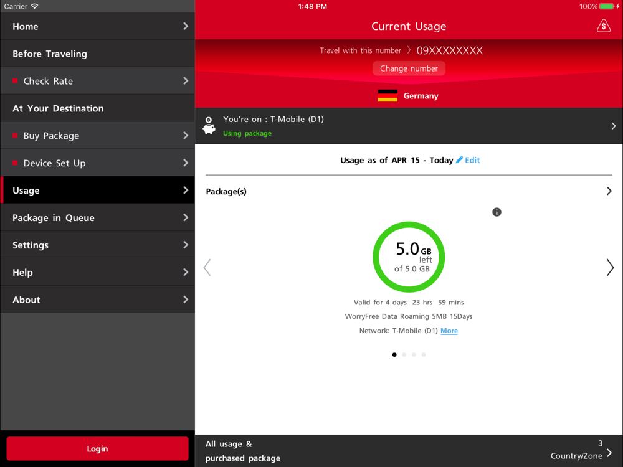Tap the piggy bank network icon

click(209, 126)
